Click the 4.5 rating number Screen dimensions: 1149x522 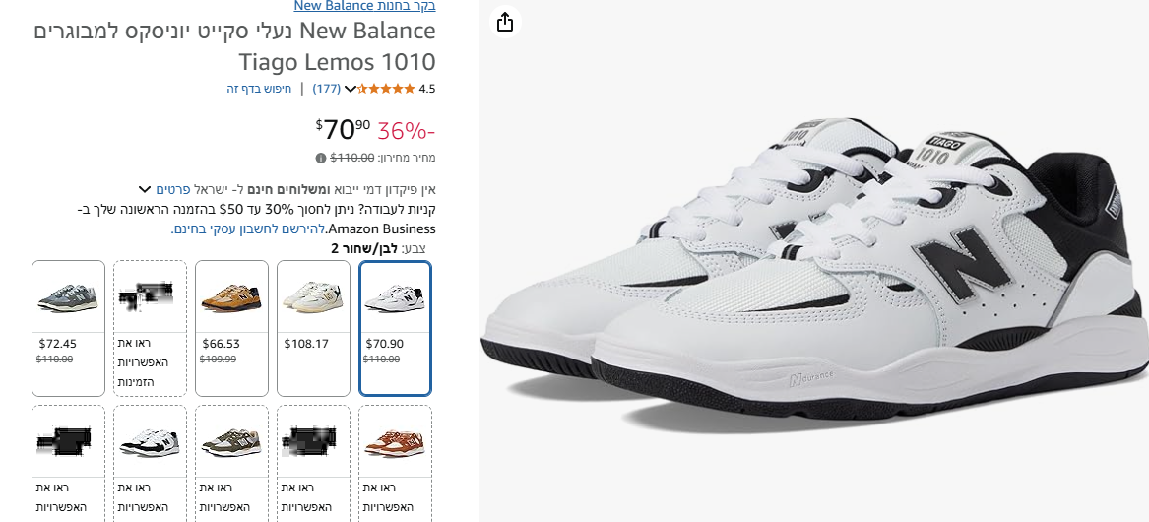tap(426, 89)
